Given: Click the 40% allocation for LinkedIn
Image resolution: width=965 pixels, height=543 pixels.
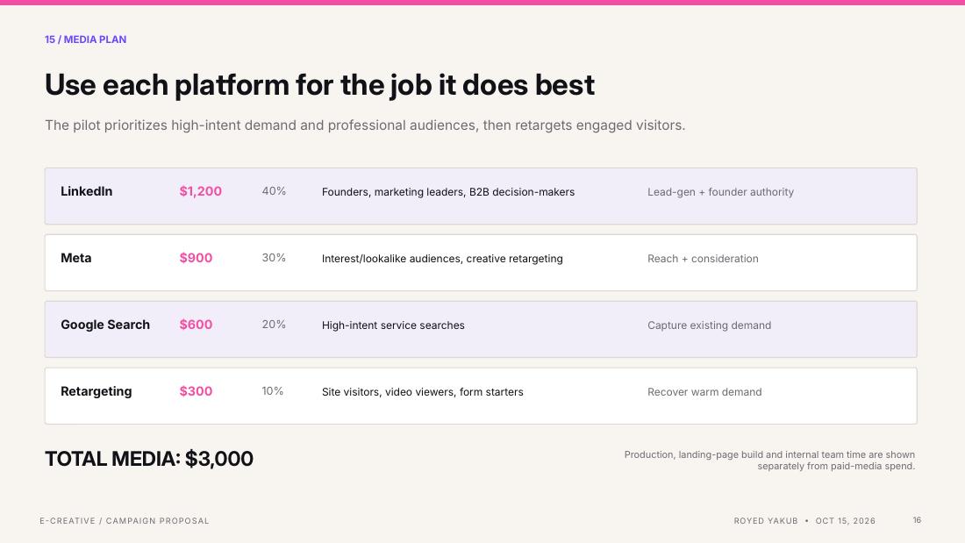Looking at the screenshot, I should [274, 191].
